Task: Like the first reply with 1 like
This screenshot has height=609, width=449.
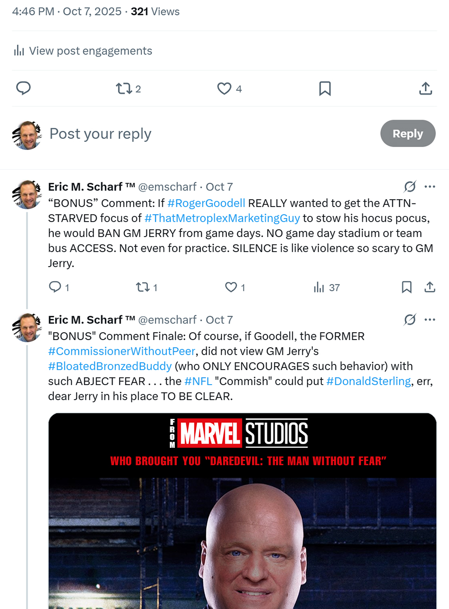Action: point(231,287)
